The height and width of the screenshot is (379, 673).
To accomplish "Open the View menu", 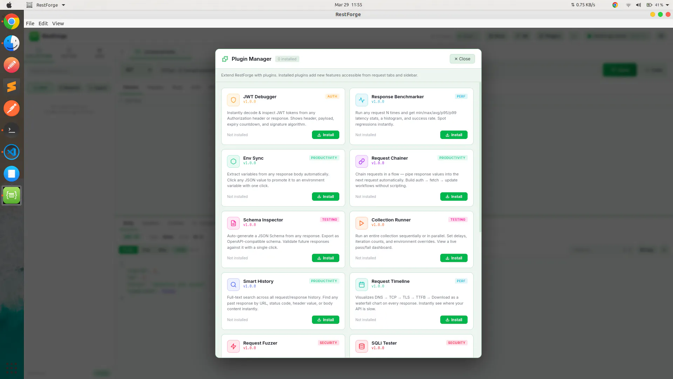I will click(58, 24).
